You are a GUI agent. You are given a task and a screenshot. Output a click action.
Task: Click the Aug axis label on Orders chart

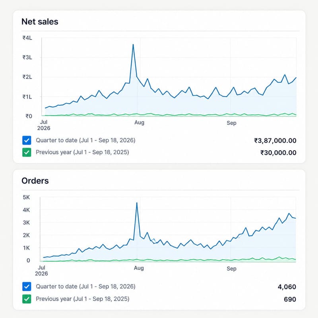[139, 268]
